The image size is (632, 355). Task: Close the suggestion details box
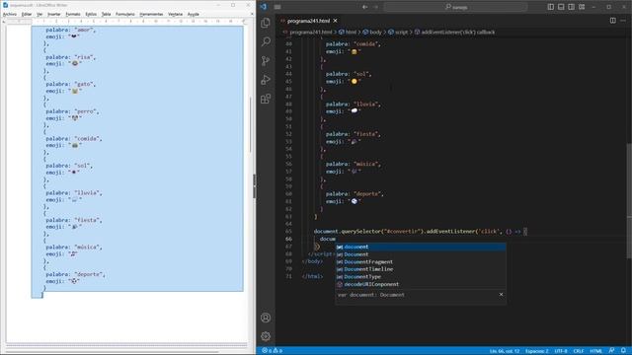pyautogui.click(x=501, y=295)
